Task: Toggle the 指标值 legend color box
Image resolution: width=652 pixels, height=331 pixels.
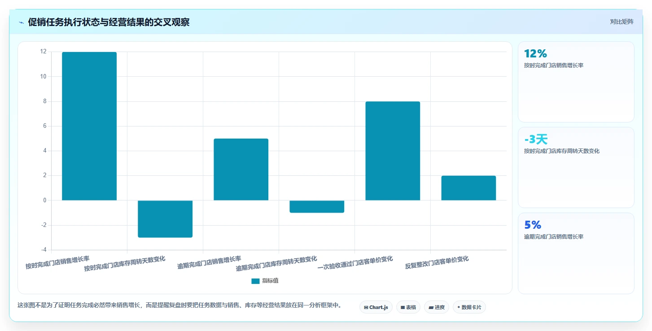Action: [255, 281]
